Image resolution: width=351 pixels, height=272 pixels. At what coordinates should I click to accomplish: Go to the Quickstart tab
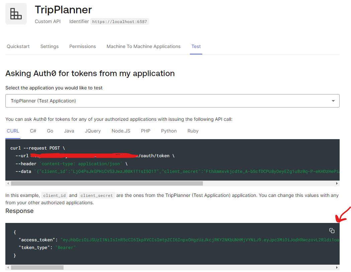pos(18,46)
